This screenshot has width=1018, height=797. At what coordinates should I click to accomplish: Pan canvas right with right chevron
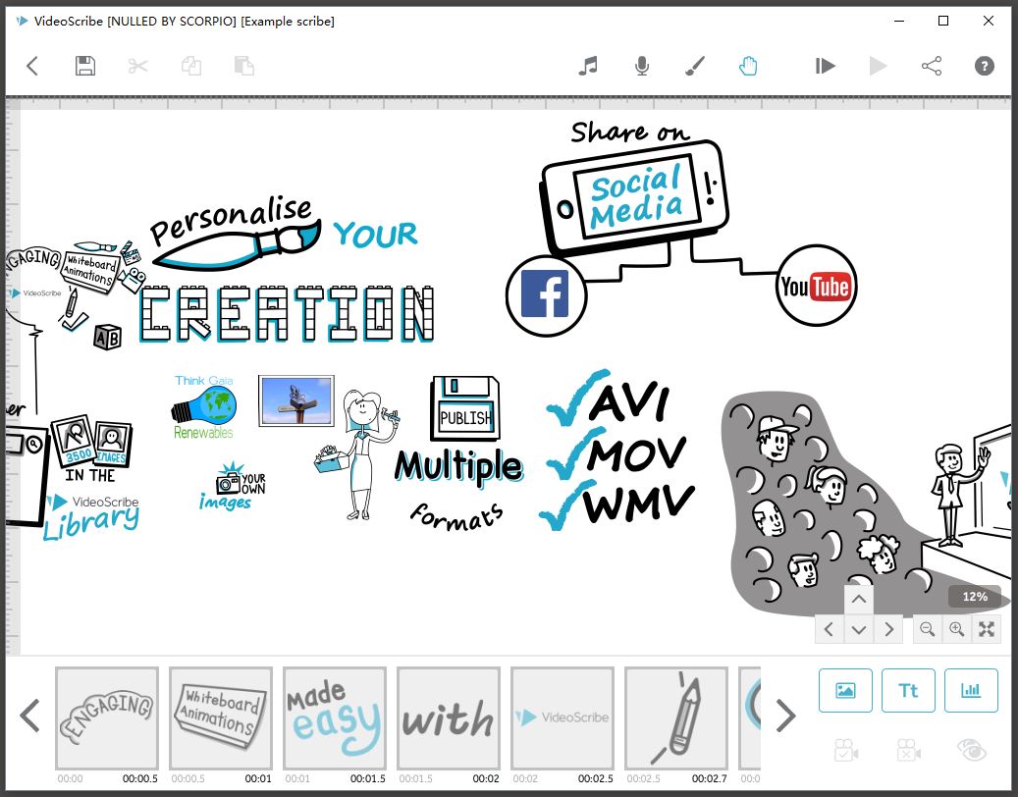(x=888, y=629)
